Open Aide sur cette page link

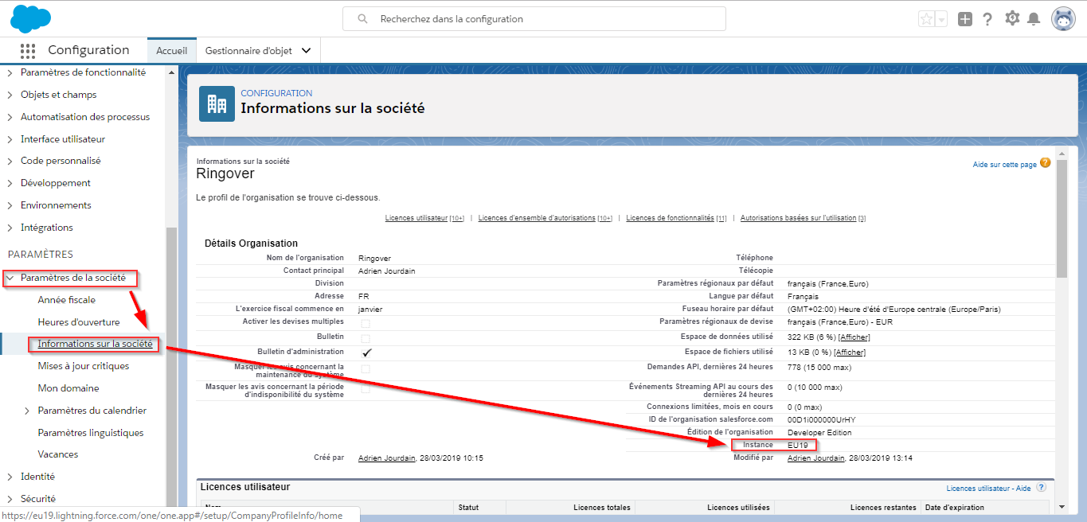[1005, 165]
